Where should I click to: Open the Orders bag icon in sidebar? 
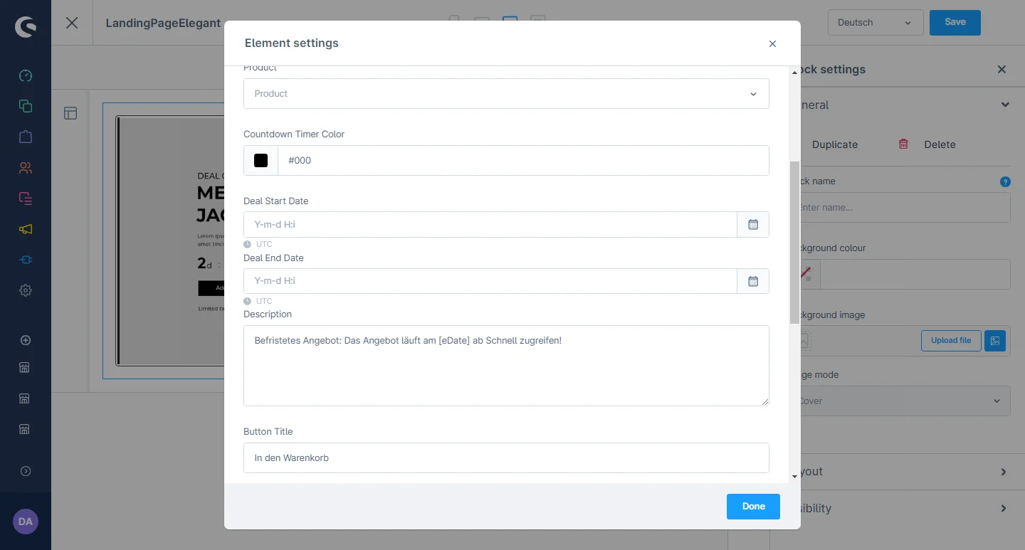26,137
